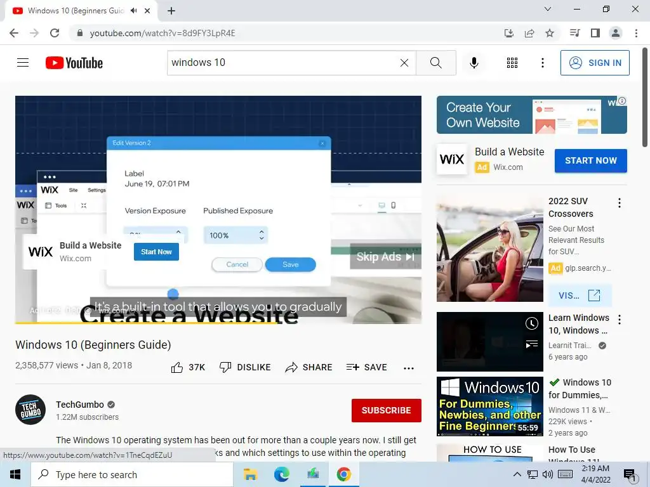650x487 pixels.
Task: Start voice search with the microphone
Action: tap(474, 63)
